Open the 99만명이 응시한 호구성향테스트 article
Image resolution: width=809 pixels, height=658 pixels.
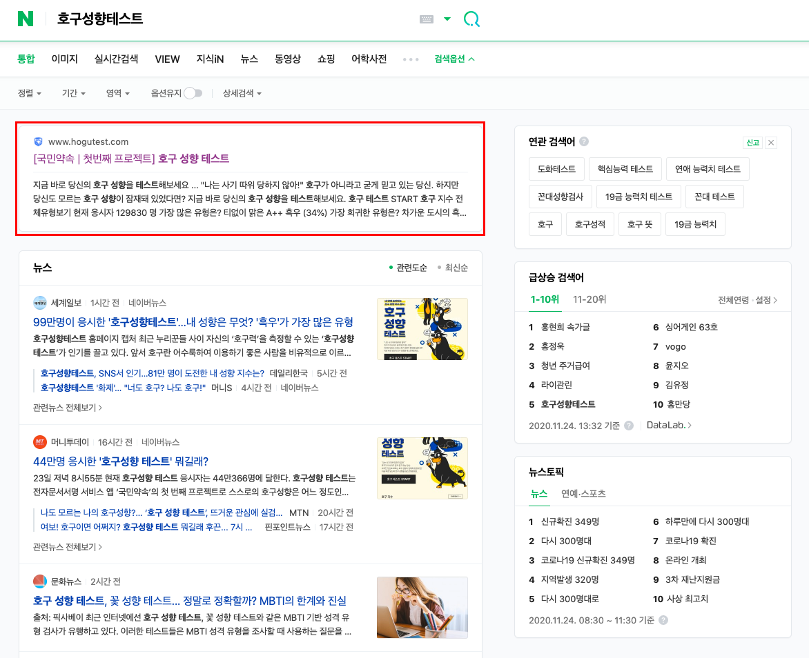pos(193,322)
